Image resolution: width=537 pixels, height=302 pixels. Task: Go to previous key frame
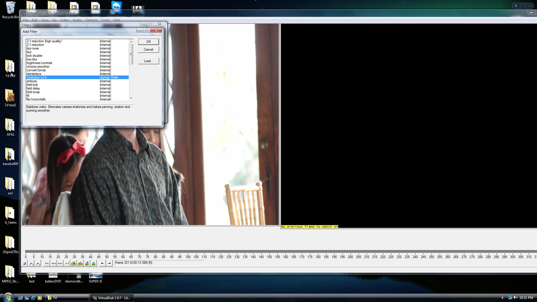point(74,263)
